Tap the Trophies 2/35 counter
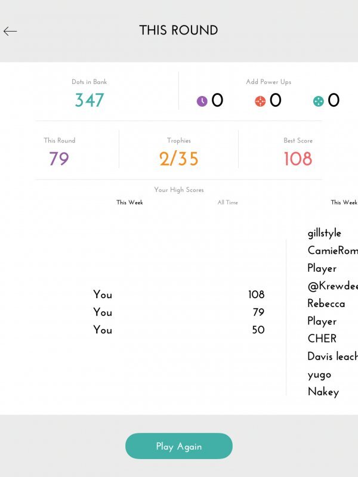This screenshot has width=358, height=477. click(x=178, y=159)
